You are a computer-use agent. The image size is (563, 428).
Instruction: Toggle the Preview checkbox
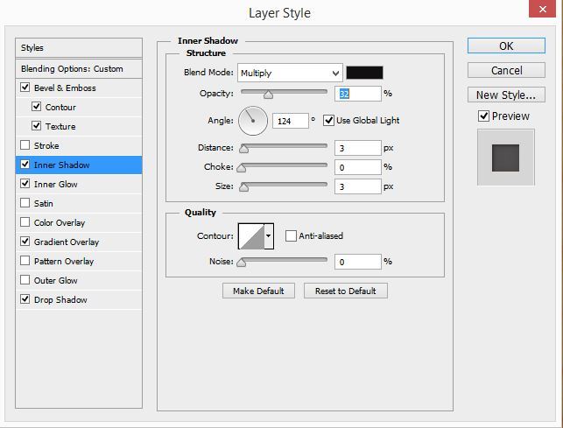483,116
